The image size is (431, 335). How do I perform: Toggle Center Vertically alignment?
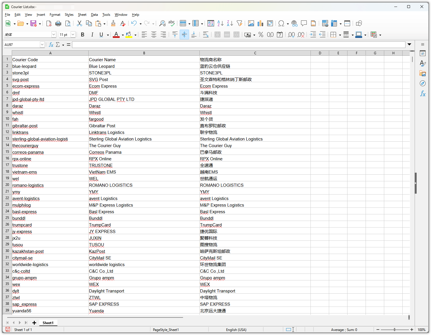(184, 35)
